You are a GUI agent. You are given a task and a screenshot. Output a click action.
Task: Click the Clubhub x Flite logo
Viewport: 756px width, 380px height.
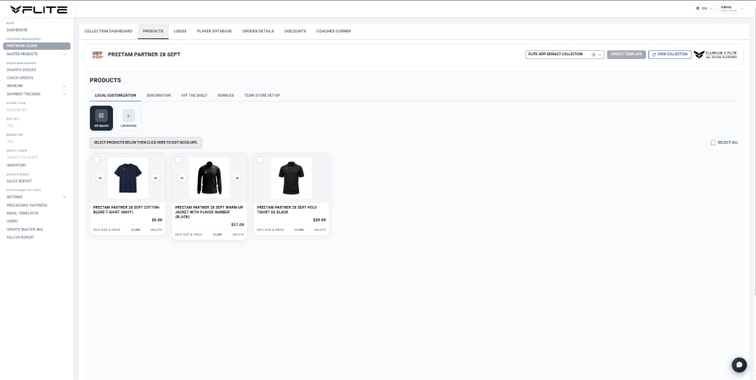pos(715,55)
